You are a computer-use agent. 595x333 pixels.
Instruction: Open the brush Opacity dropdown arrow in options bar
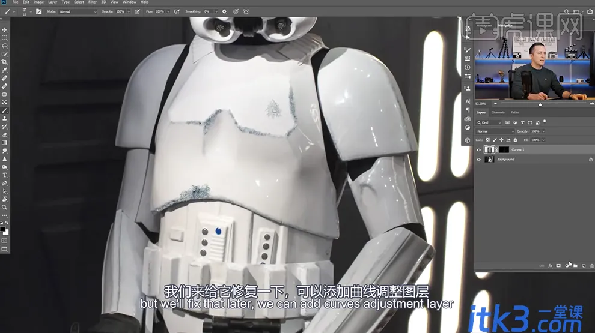129,12
